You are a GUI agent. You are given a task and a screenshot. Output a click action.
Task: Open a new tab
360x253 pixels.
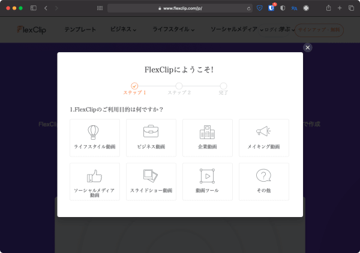(340, 8)
